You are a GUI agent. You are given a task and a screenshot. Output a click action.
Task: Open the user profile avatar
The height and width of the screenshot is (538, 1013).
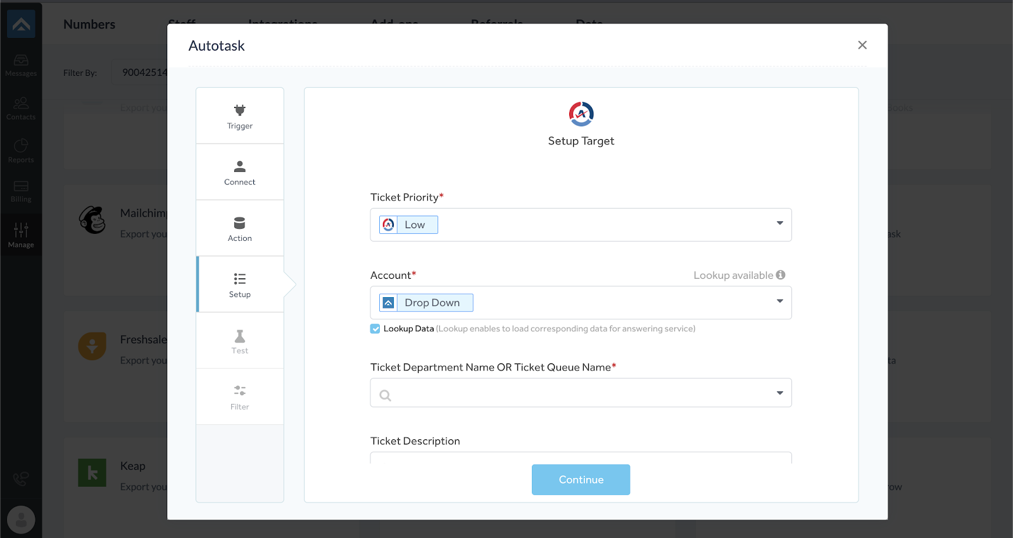21,520
